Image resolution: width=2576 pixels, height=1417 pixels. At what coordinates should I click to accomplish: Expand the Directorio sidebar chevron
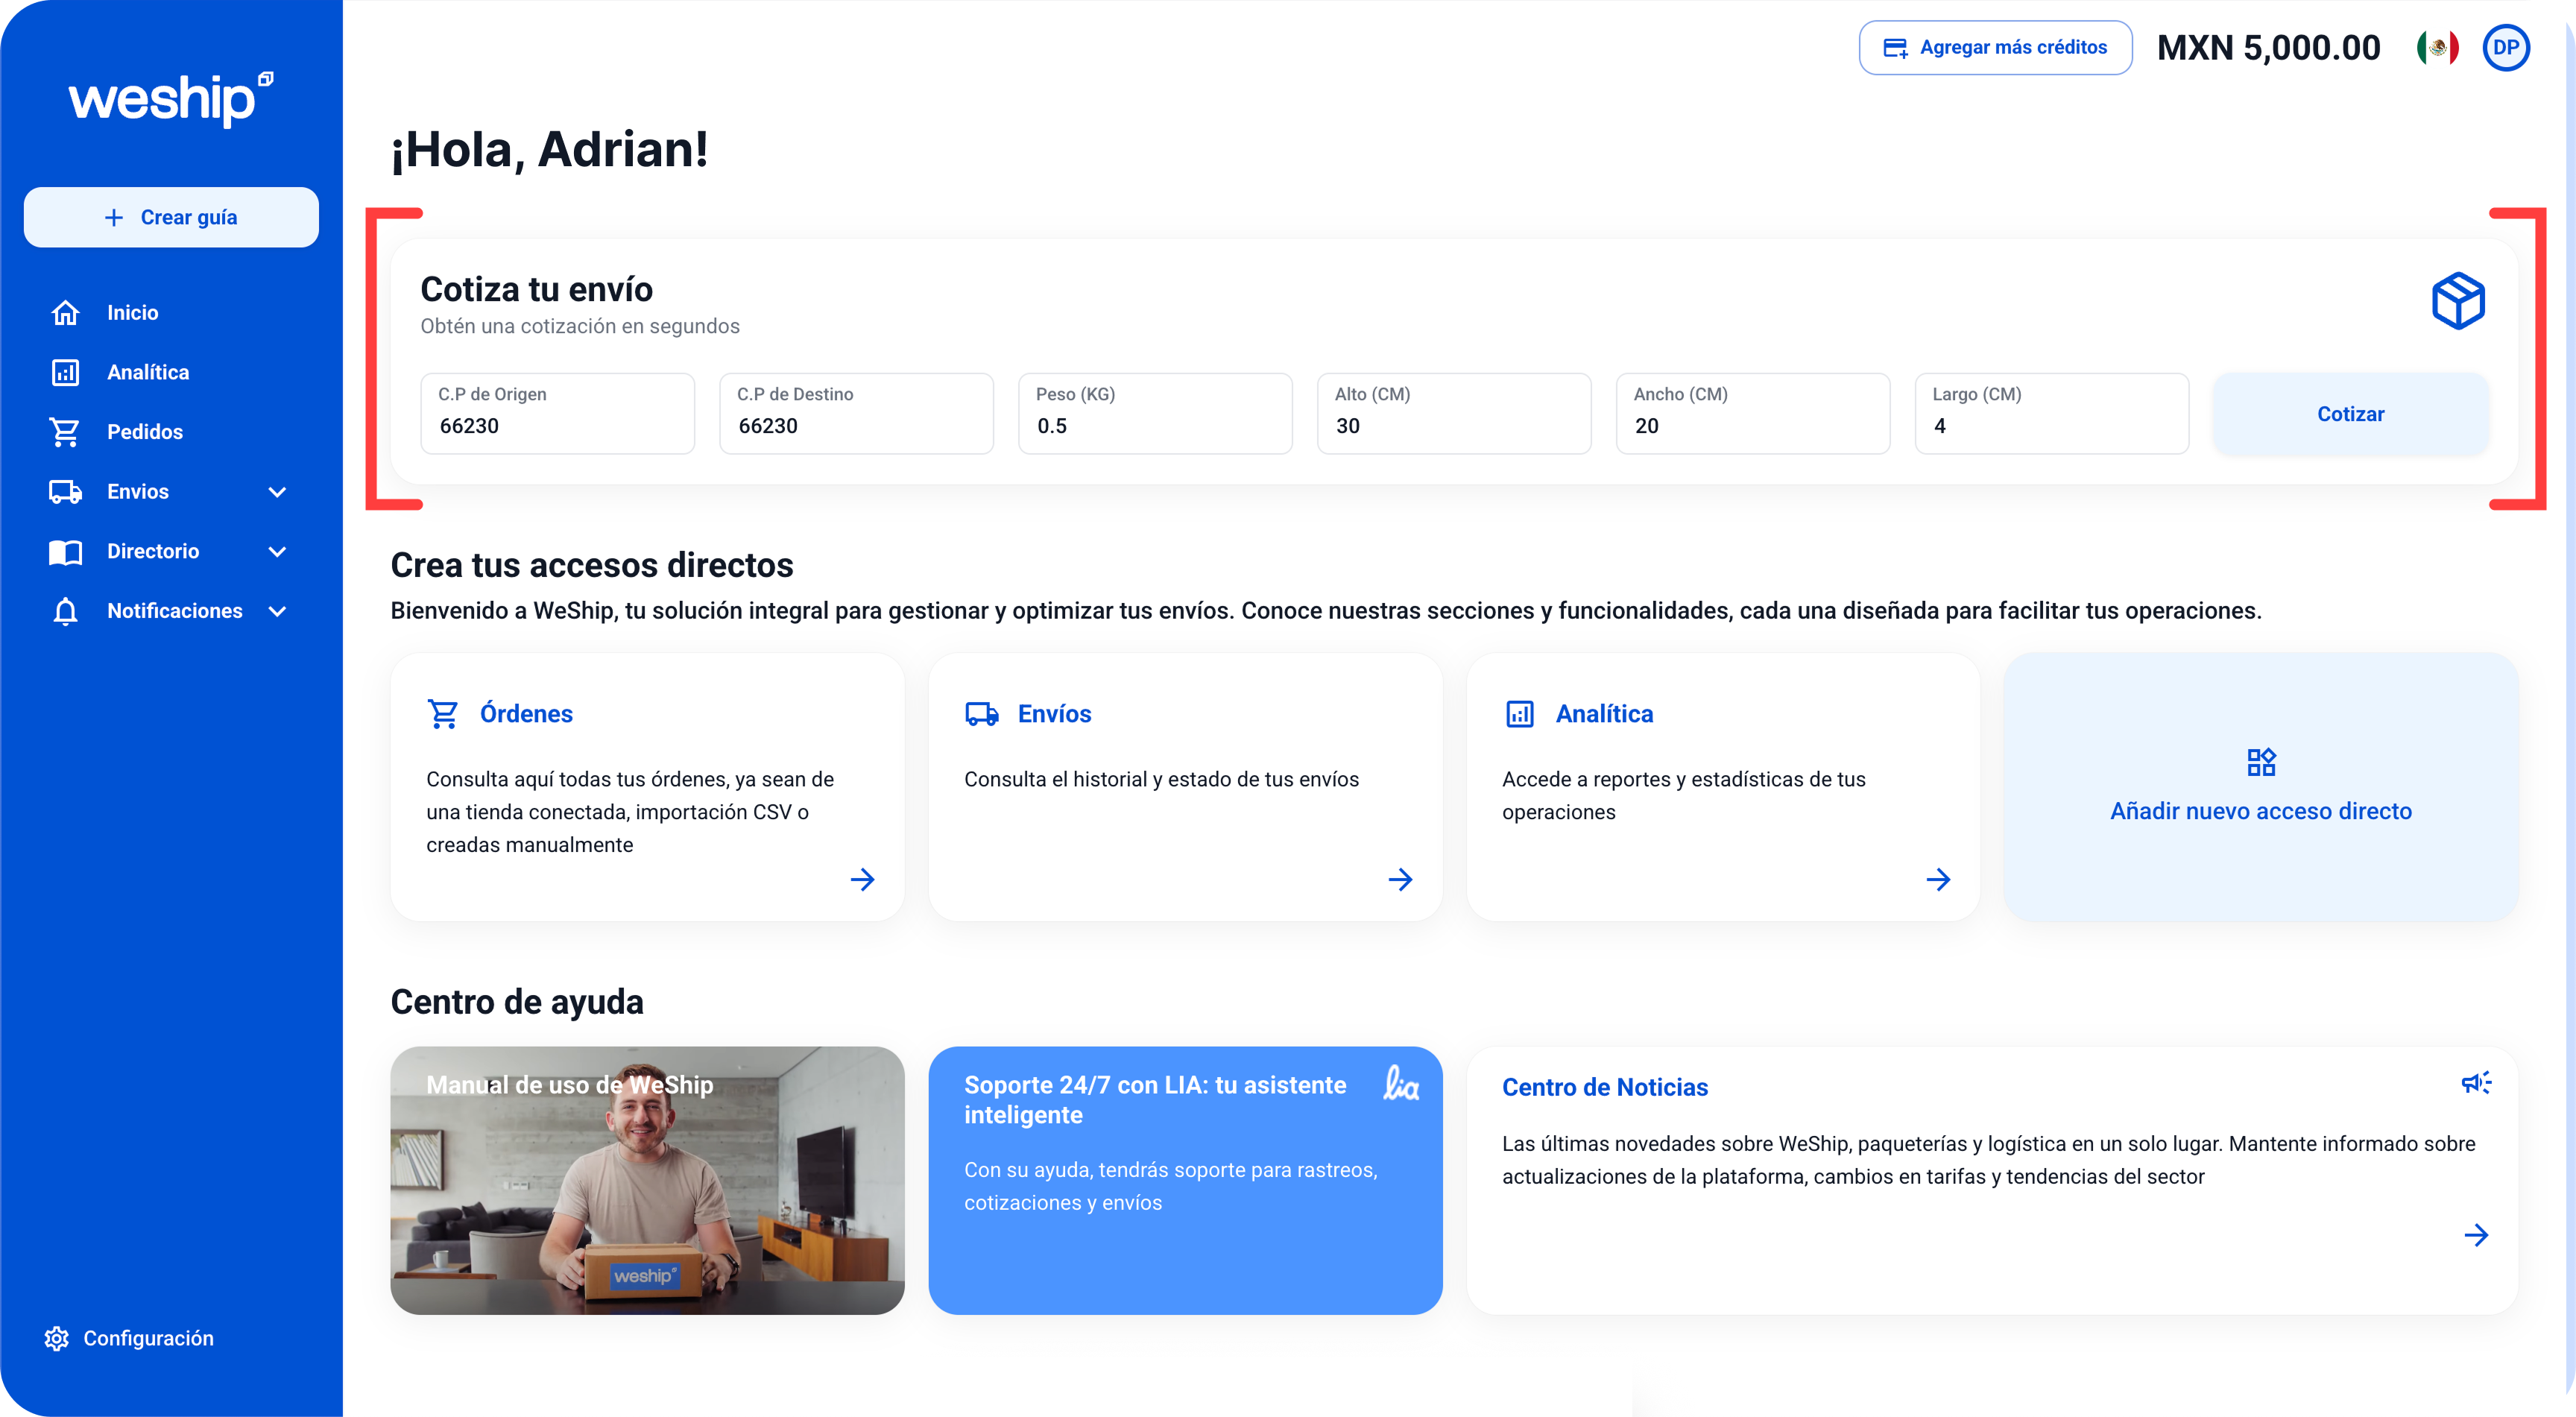pos(278,551)
